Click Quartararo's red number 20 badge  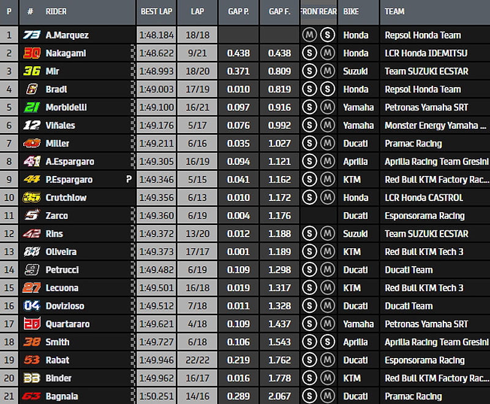click(x=31, y=324)
